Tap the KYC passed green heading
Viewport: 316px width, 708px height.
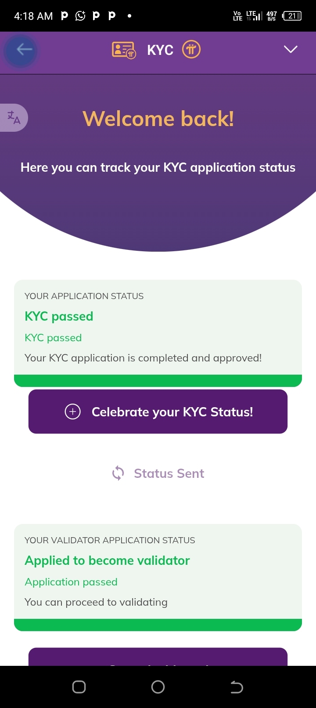[59, 316]
